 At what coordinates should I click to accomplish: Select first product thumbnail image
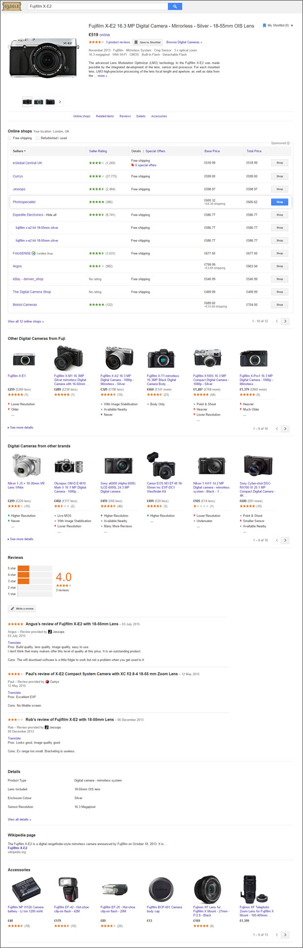pyautogui.click(x=27, y=102)
